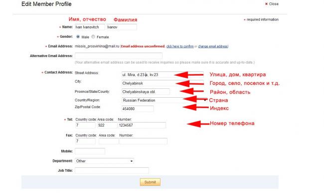This screenshot has height=193, width=324.
Task: Expand the Department dropdown showing Other
Action: coord(104,161)
